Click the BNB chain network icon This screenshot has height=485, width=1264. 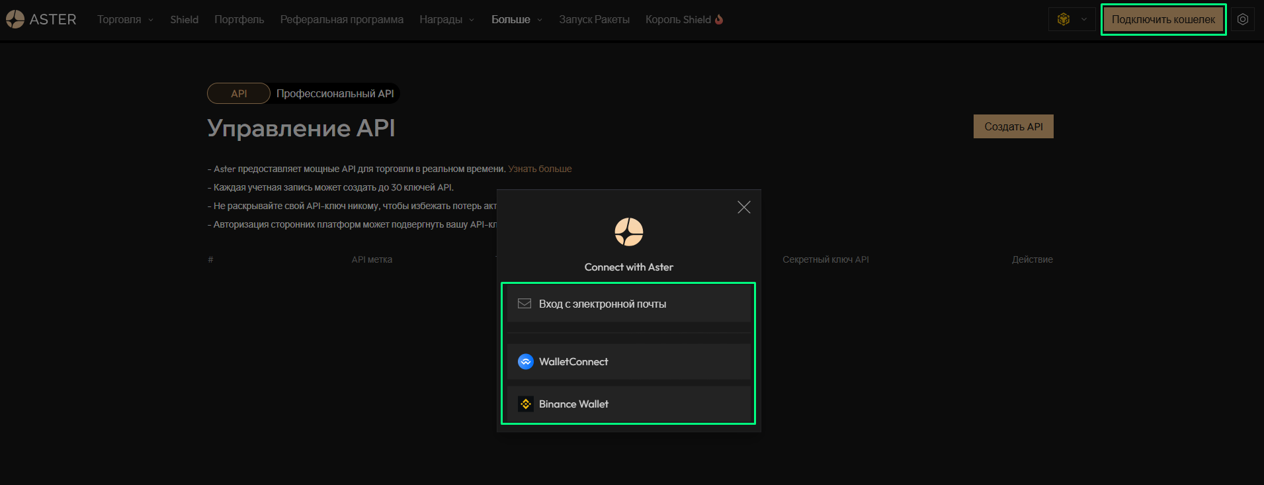(x=1064, y=19)
